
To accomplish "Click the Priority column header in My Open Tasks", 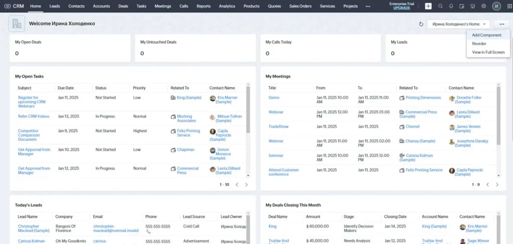I will pyautogui.click(x=139, y=88).
